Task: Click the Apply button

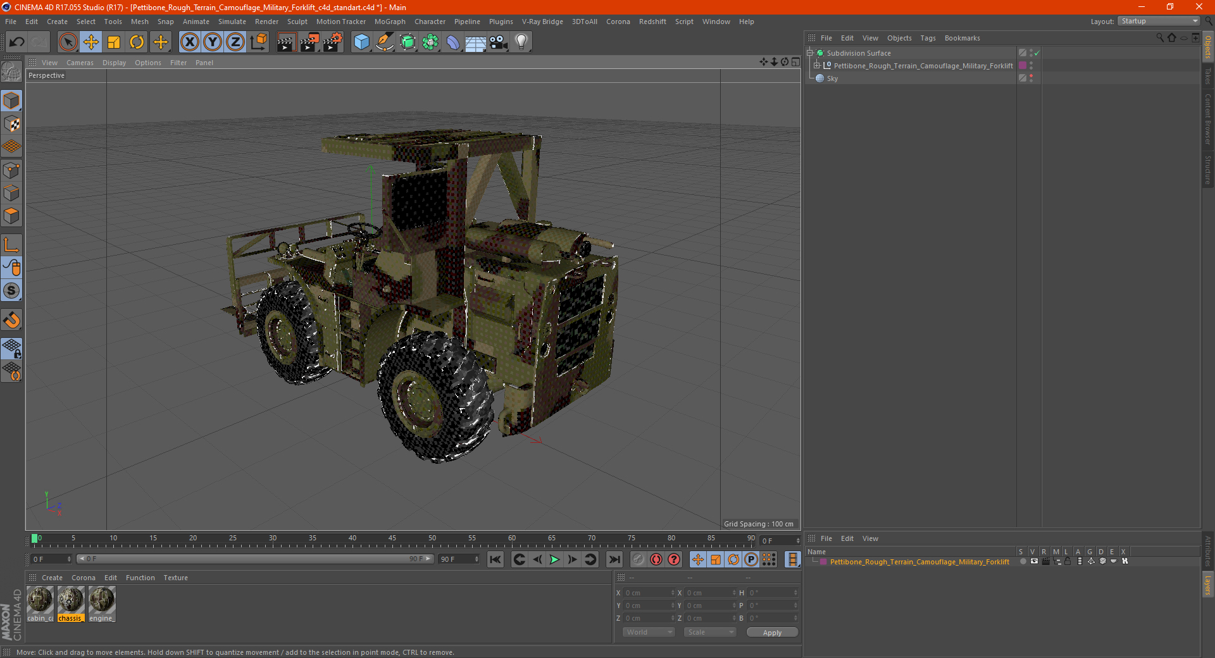Action: [772, 633]
